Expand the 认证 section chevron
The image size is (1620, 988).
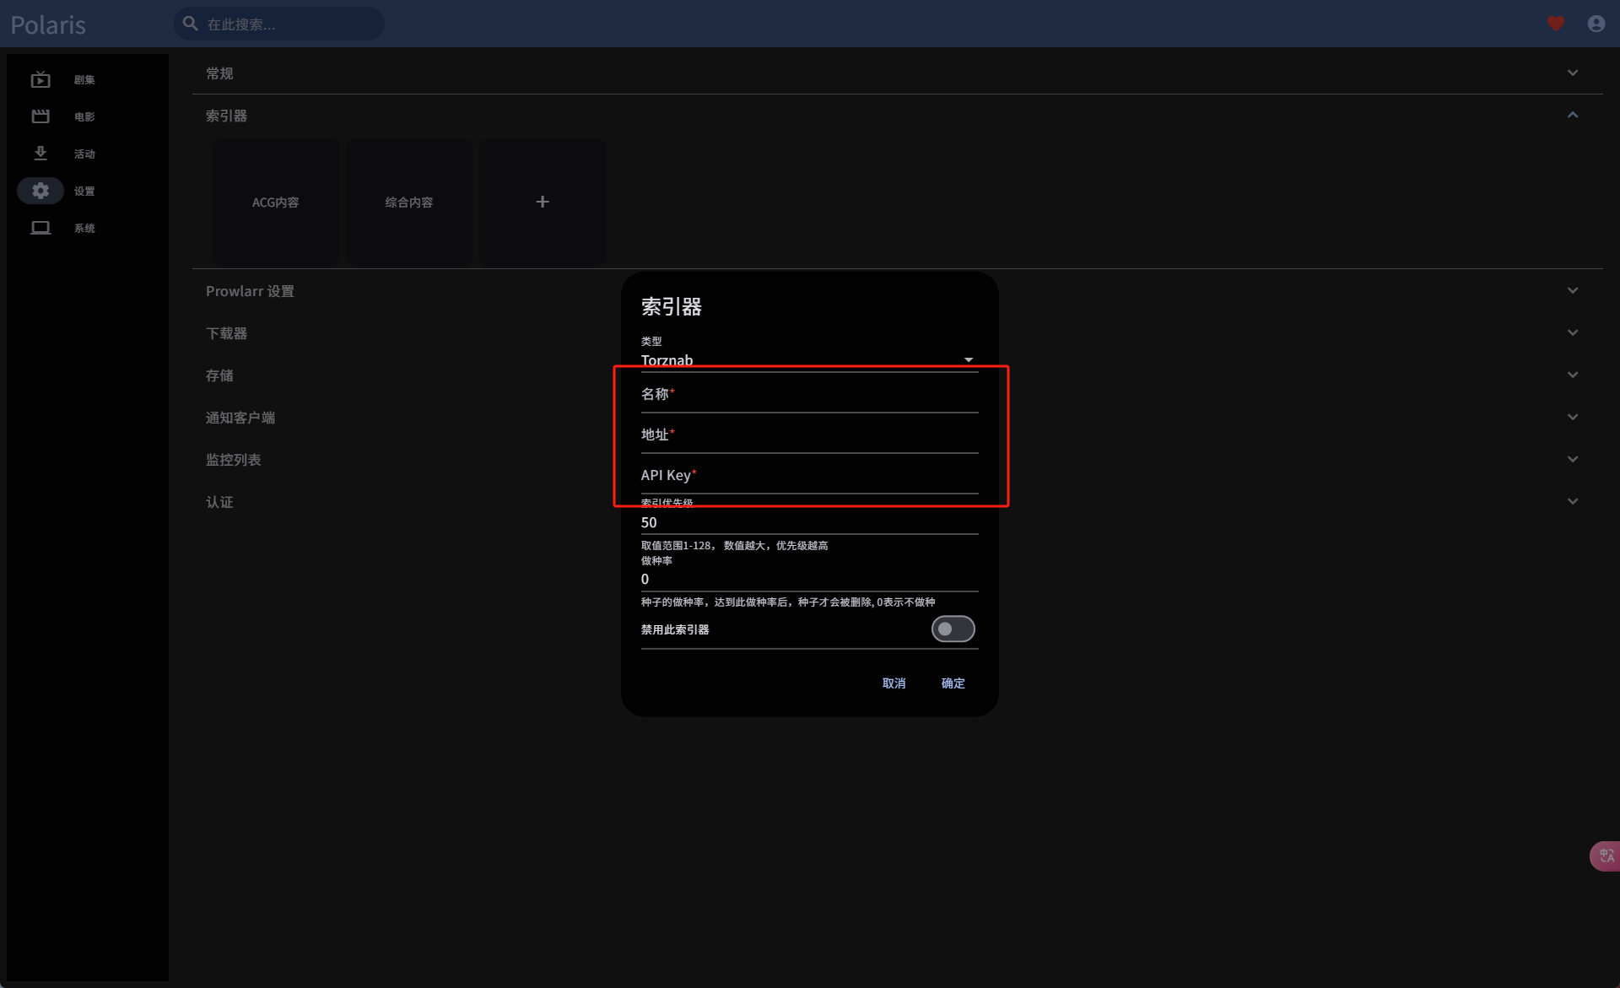(x=1573, y=501)
